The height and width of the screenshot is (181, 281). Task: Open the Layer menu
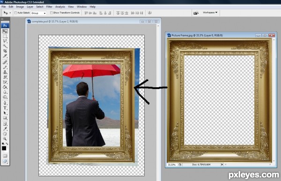pyautogui.click(x=30, y=7)
